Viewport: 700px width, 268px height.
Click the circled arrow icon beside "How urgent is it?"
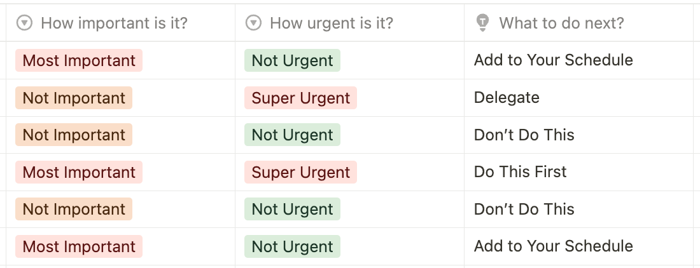(x=253, y=23)
